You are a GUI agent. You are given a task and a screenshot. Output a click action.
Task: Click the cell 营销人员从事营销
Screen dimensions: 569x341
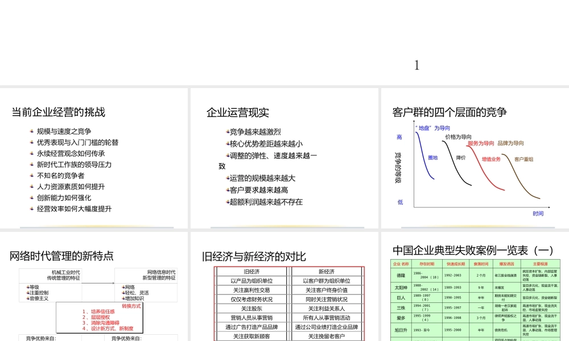[251, 318]
